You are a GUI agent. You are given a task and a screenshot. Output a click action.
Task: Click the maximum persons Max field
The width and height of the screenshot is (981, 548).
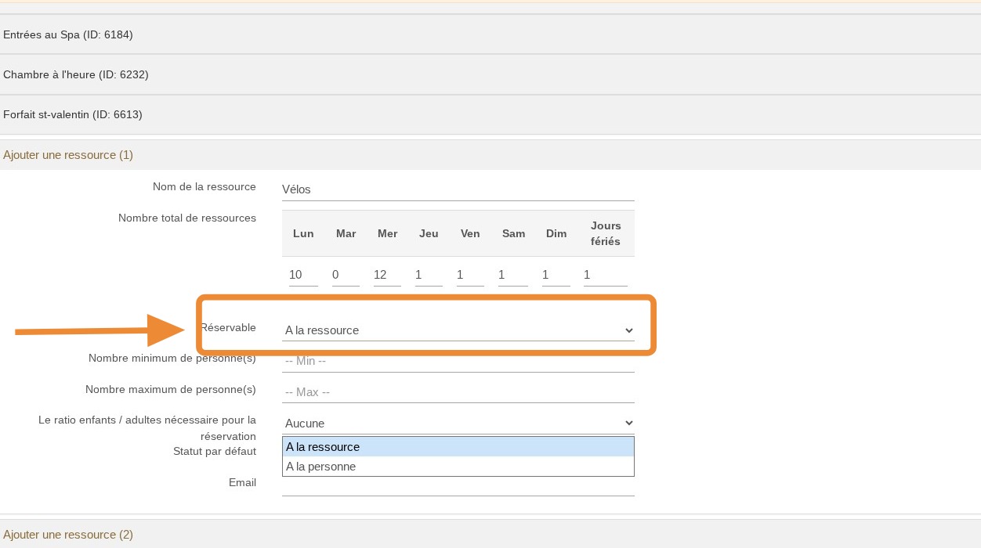coord(458,392)
